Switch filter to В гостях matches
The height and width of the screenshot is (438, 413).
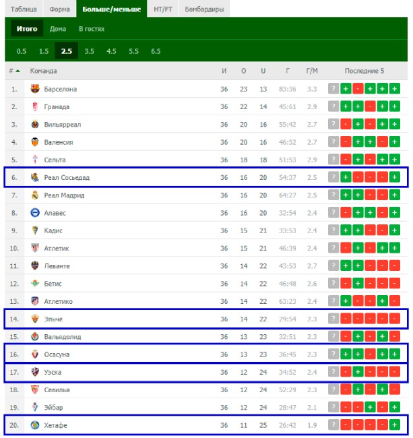tap(92, 29)
